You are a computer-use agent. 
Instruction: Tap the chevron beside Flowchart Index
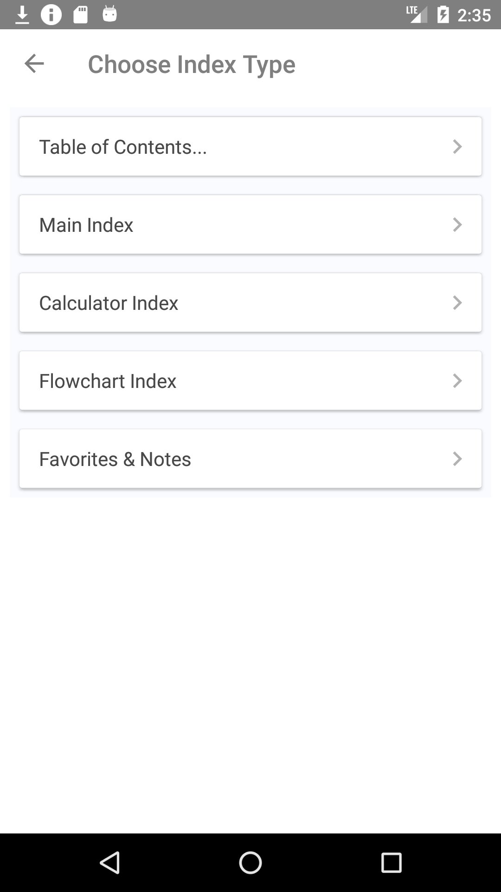tap(457, 381)
